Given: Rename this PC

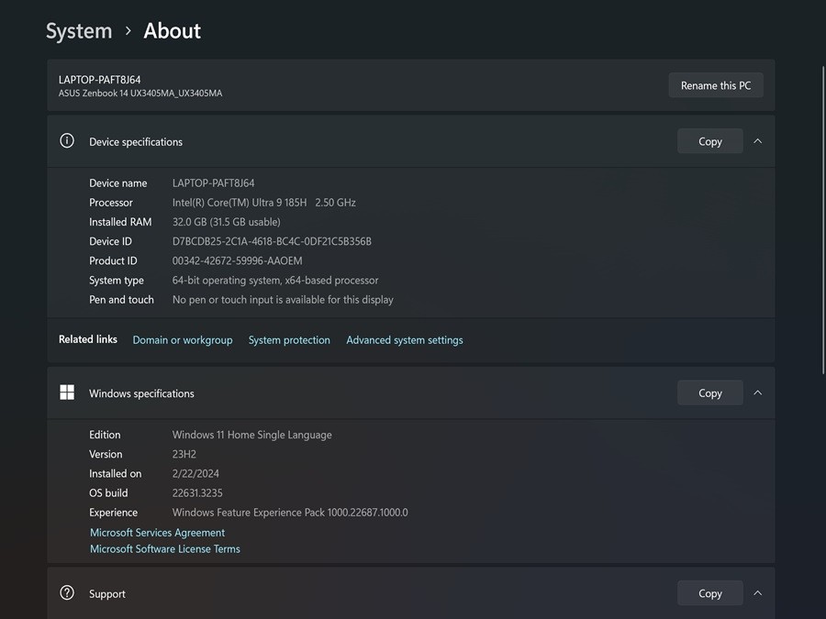Looking at the screenshot, I should tap(715, 85).
